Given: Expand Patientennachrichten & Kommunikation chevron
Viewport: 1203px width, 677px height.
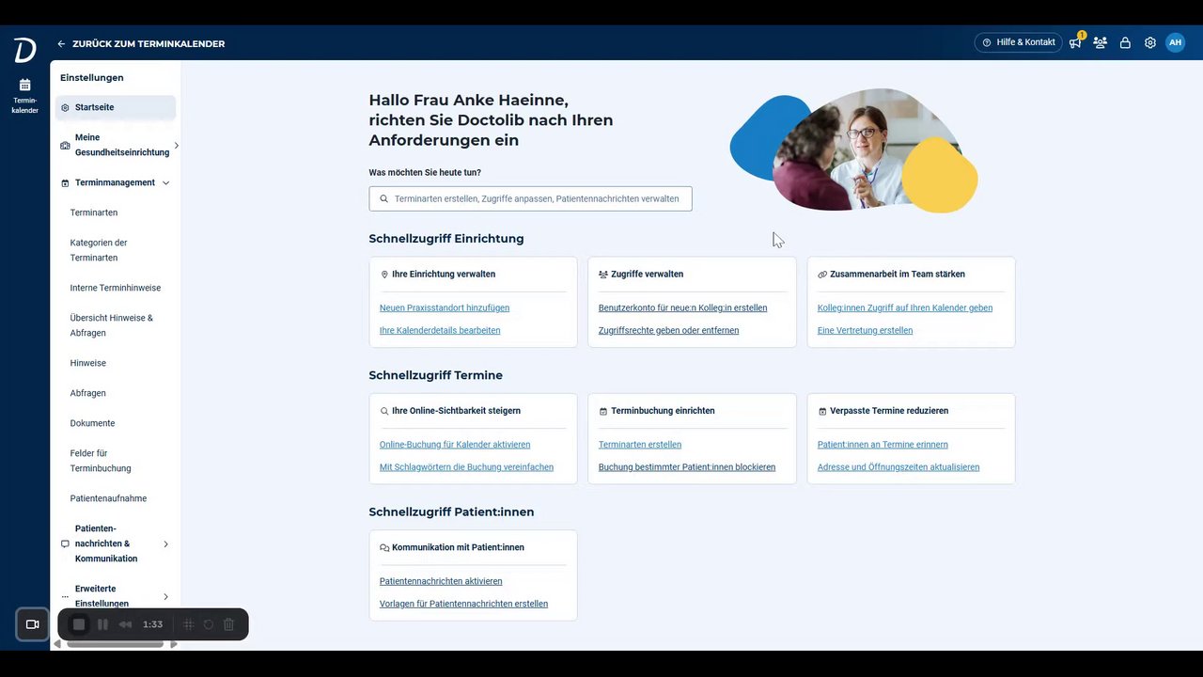Looking at the screenshot, I should (166, 544).
